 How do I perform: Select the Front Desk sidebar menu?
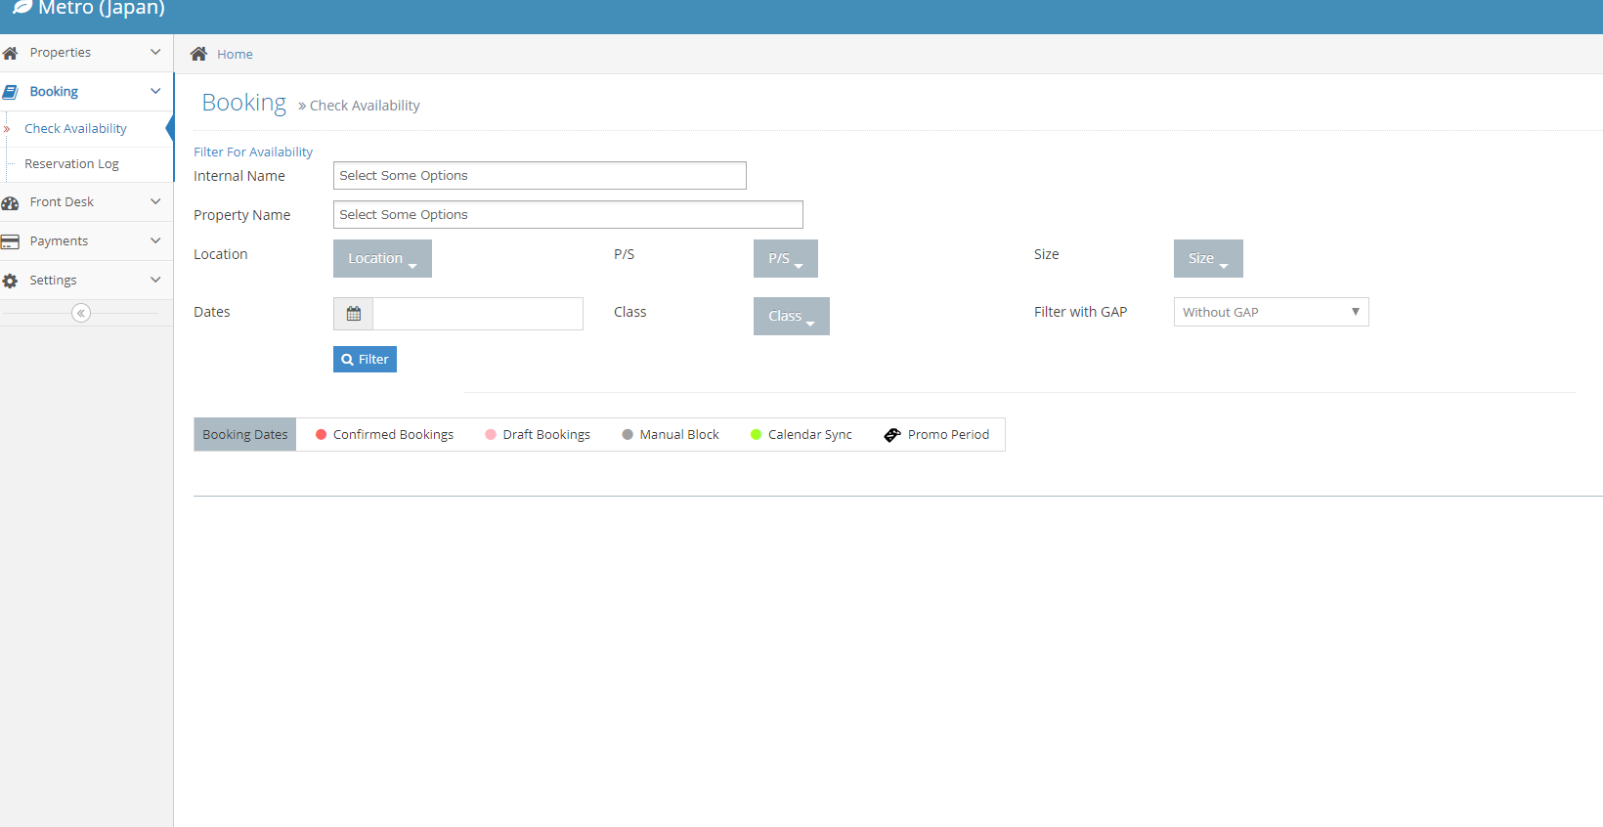(x=86, y=202)
